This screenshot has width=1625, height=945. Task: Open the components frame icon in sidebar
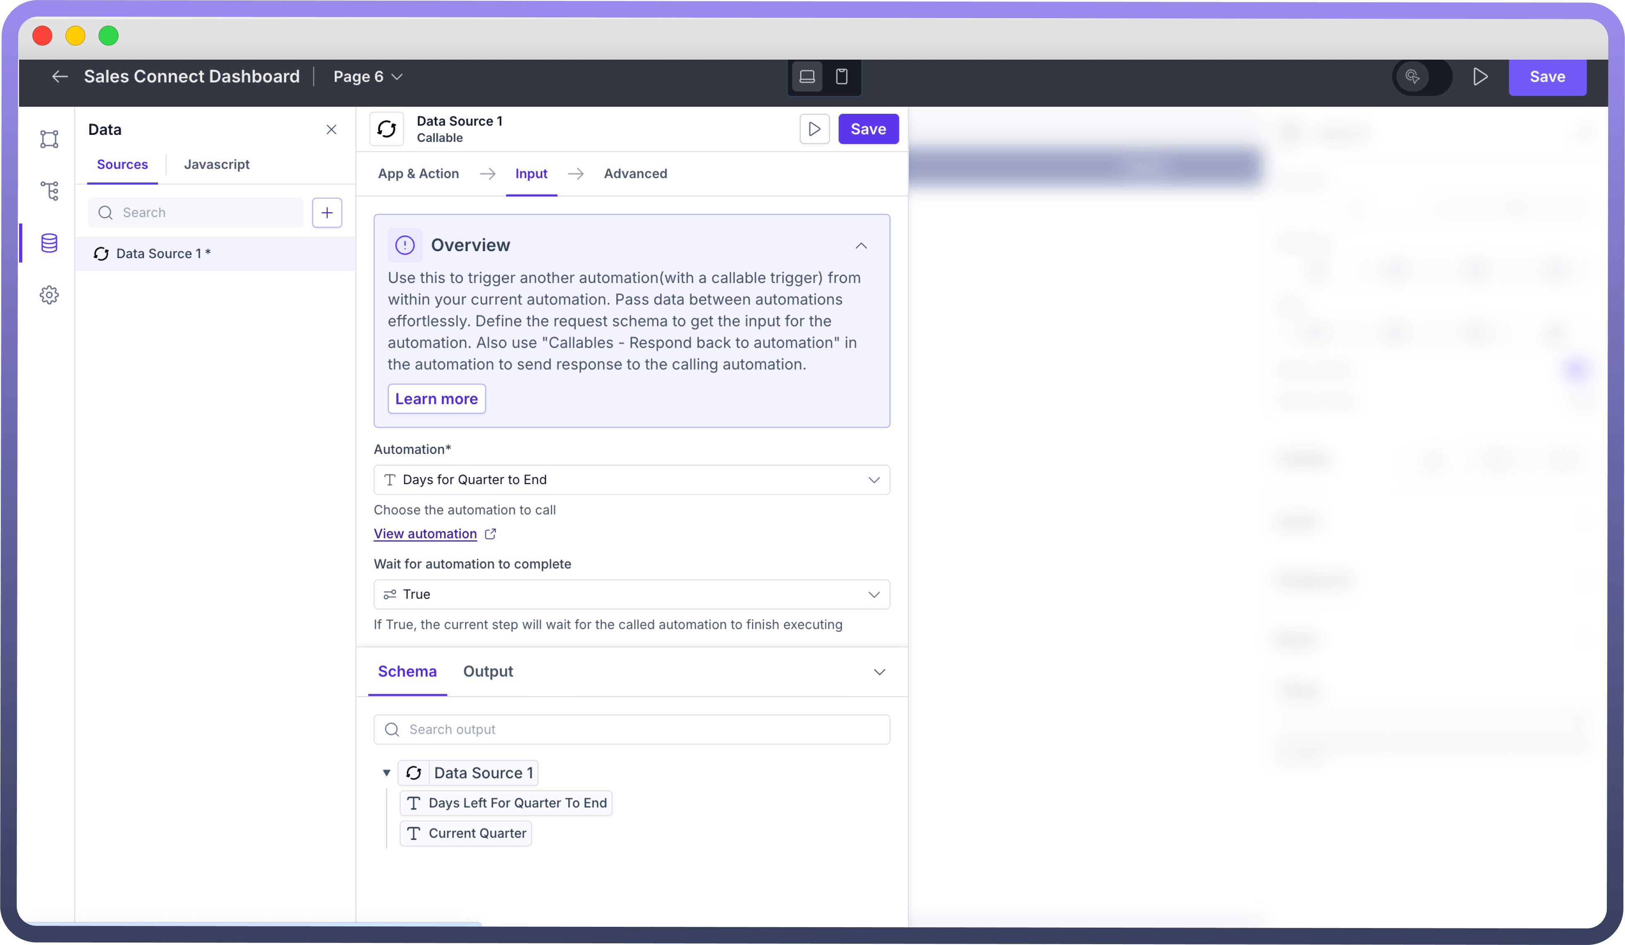49,139
